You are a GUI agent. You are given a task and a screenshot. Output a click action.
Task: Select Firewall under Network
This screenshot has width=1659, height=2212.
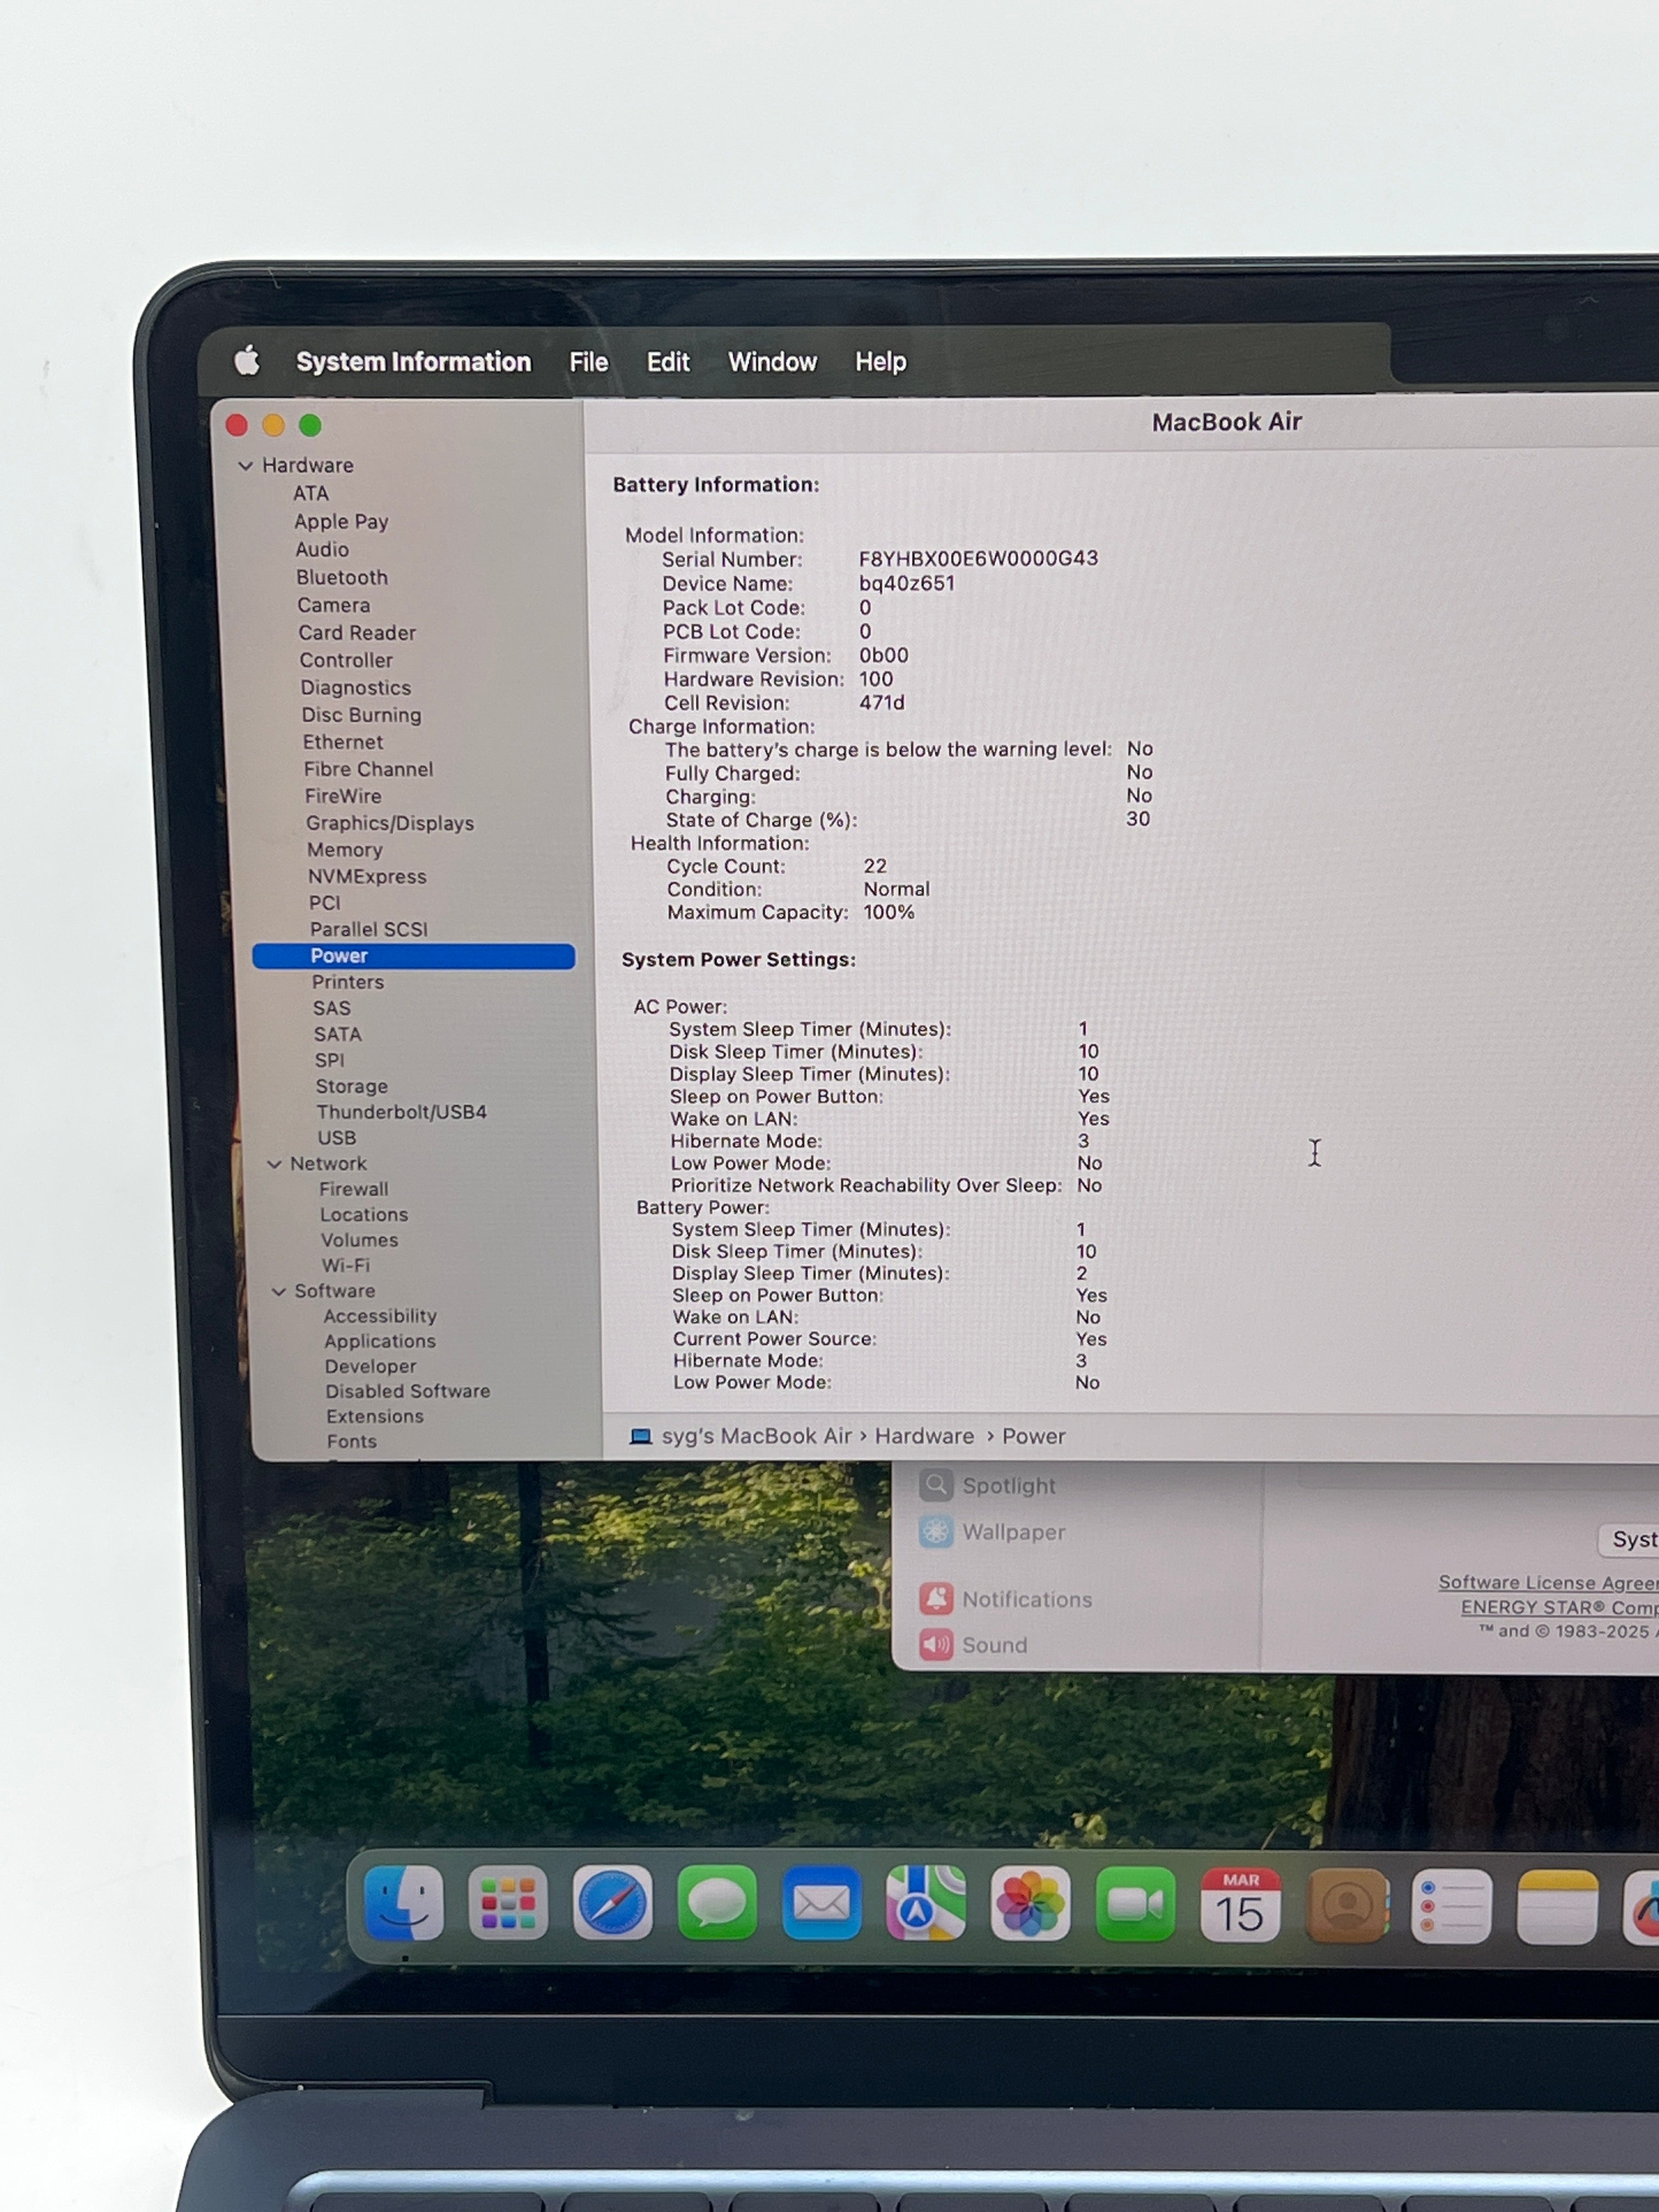click(x=354, y=1189)
